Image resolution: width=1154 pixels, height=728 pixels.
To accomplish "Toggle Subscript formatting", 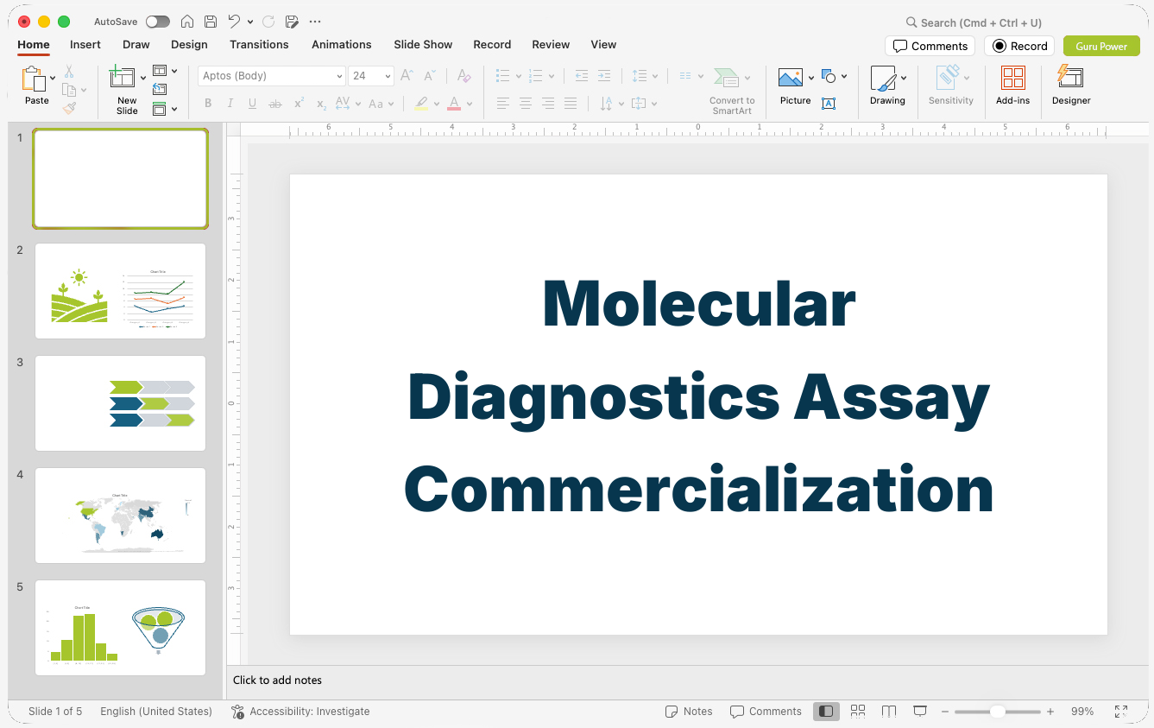I will (321, 104).
